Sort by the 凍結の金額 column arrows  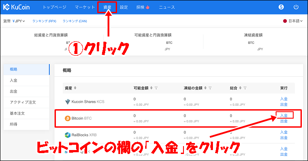point(205,88)
